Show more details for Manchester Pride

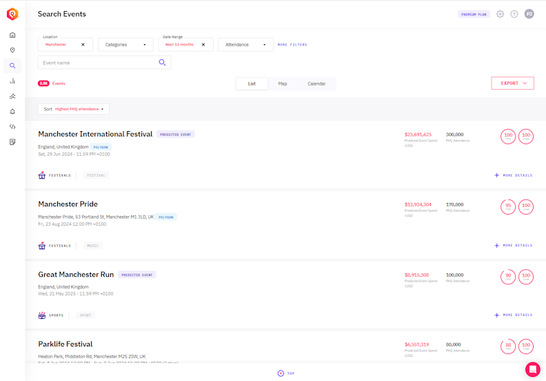[x=514, y=245]
